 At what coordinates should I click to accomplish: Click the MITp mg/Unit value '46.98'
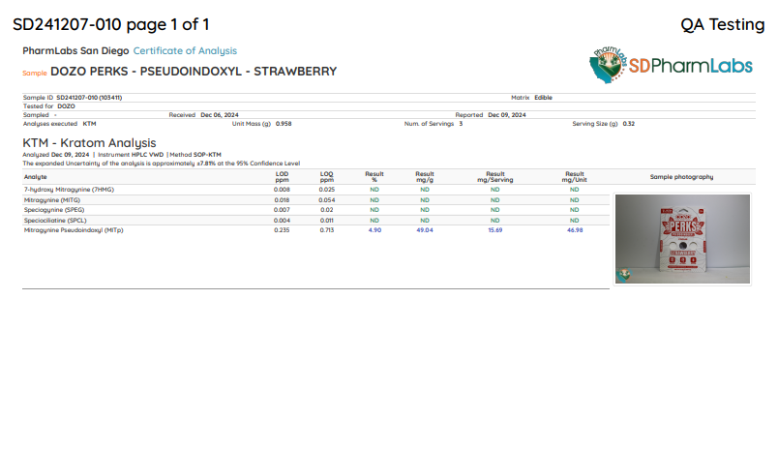(575, 230)
